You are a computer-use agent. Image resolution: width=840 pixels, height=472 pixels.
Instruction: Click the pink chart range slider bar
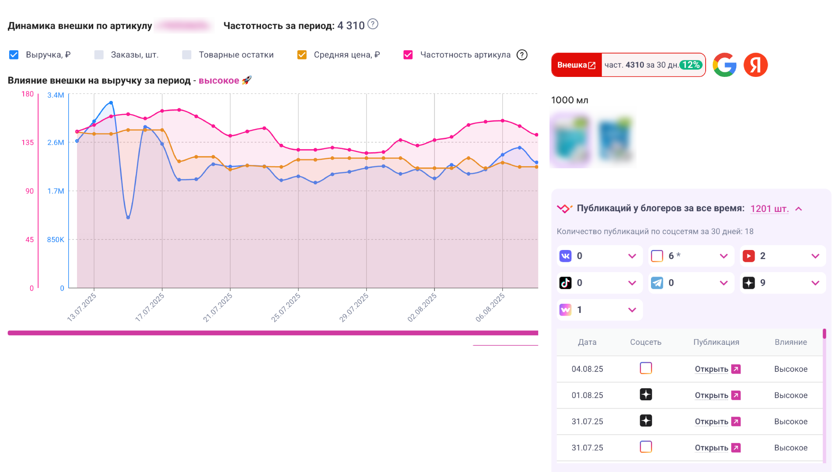tap(273, 333)
